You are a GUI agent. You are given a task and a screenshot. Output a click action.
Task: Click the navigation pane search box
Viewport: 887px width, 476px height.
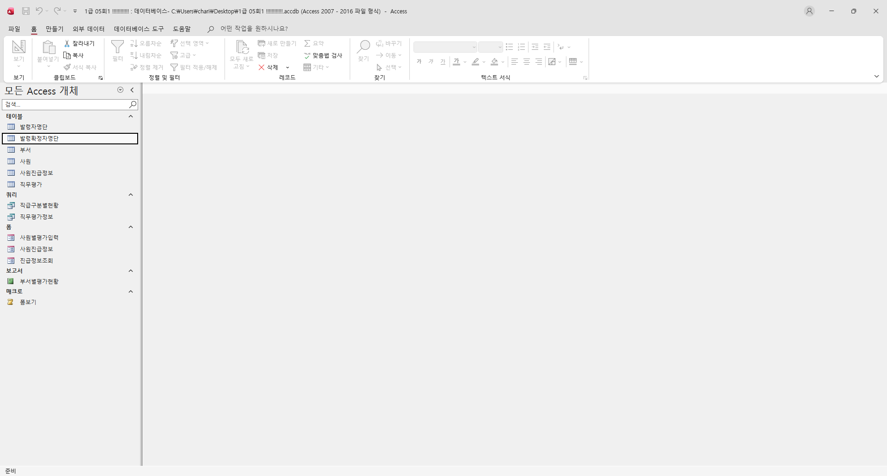pyautogui.click(x=65, y=105)
